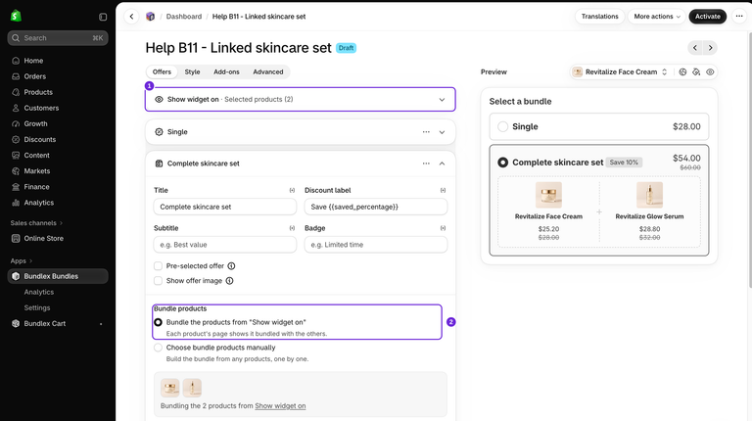Click Revitalize Face Cream preview thumbnail
Viewport: 752px width, 421px height.
click(x=548, y=194)
